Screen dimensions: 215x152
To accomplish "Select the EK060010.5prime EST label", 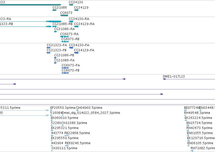I will click(65, 118).
